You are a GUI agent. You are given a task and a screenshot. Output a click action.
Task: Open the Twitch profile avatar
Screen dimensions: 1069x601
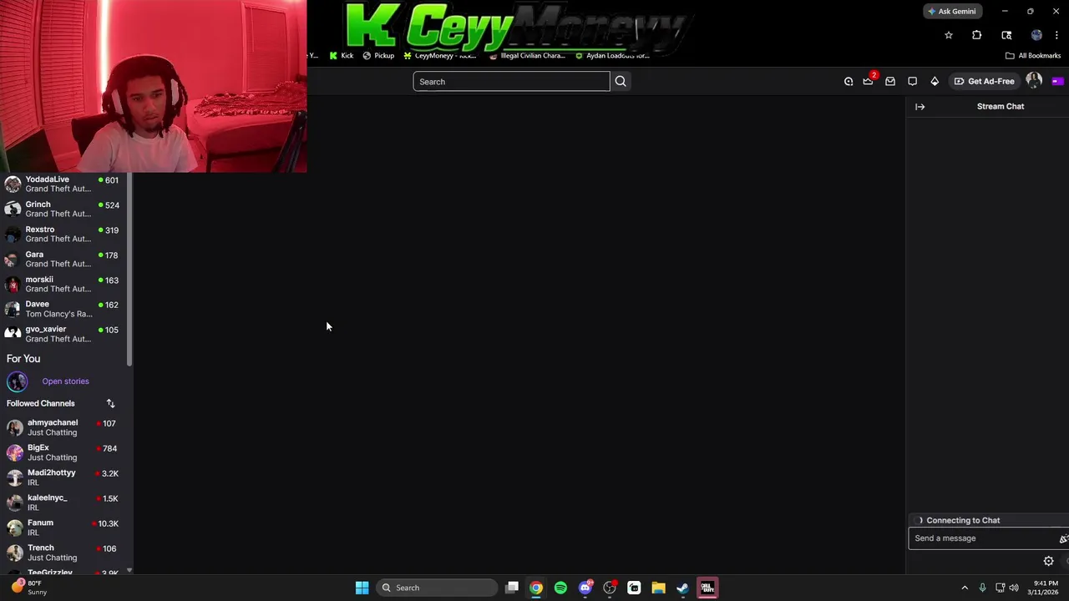1034,81
